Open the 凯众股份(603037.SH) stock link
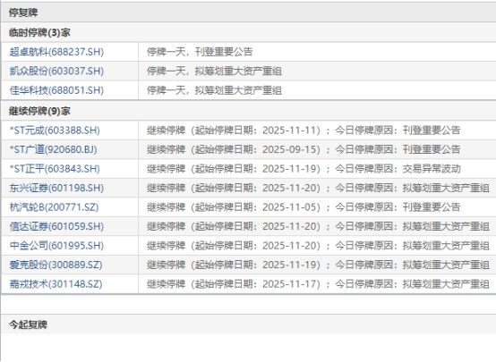The image size is (496, 362). (x=56, y=72)
